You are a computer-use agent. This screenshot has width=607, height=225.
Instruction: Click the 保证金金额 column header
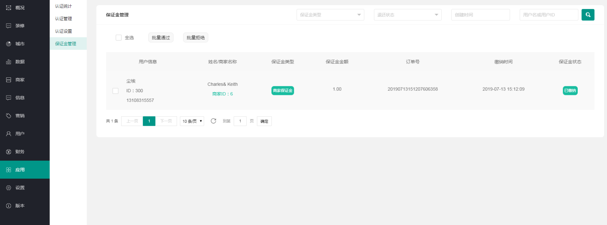pos(337,62)
